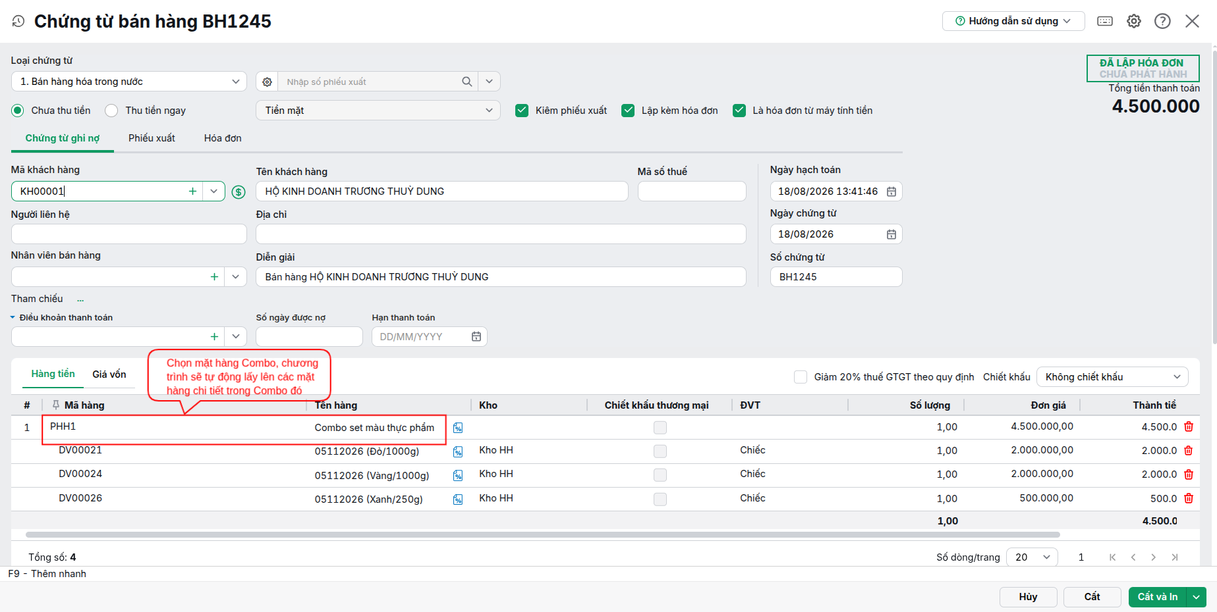Click discount icon on Combo set row
The height and width of the screenshot is (612, 1217).
[458, 428]
